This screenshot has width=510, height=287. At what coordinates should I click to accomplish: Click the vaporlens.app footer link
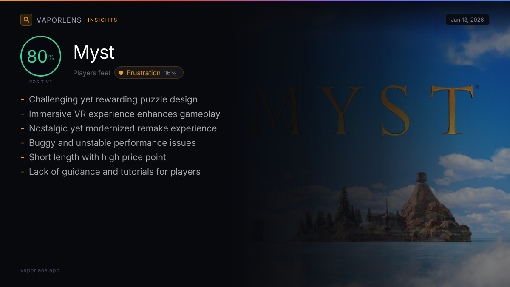click(x=40, y=270)
